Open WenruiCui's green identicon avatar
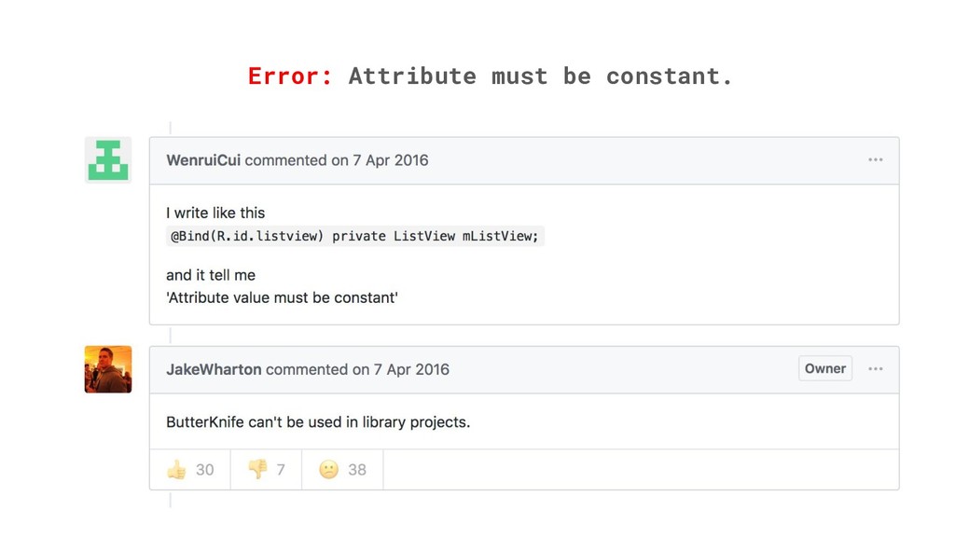This screenshot has height=537, width=955. 108,160
